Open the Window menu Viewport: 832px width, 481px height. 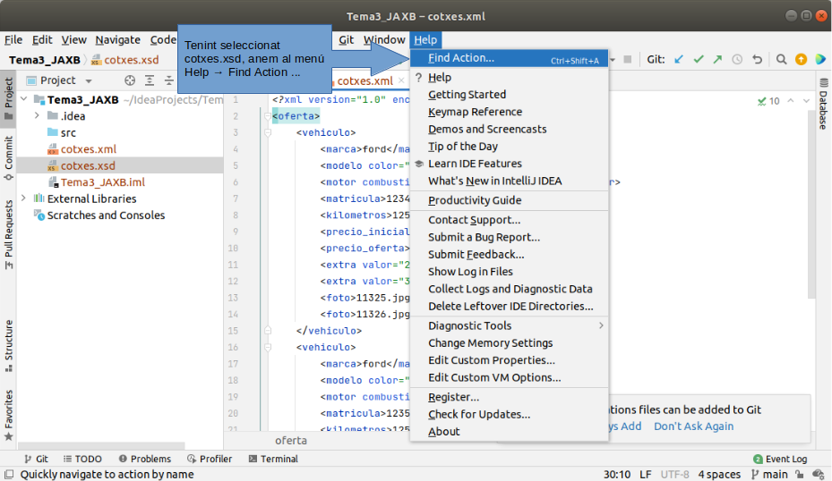384,39
